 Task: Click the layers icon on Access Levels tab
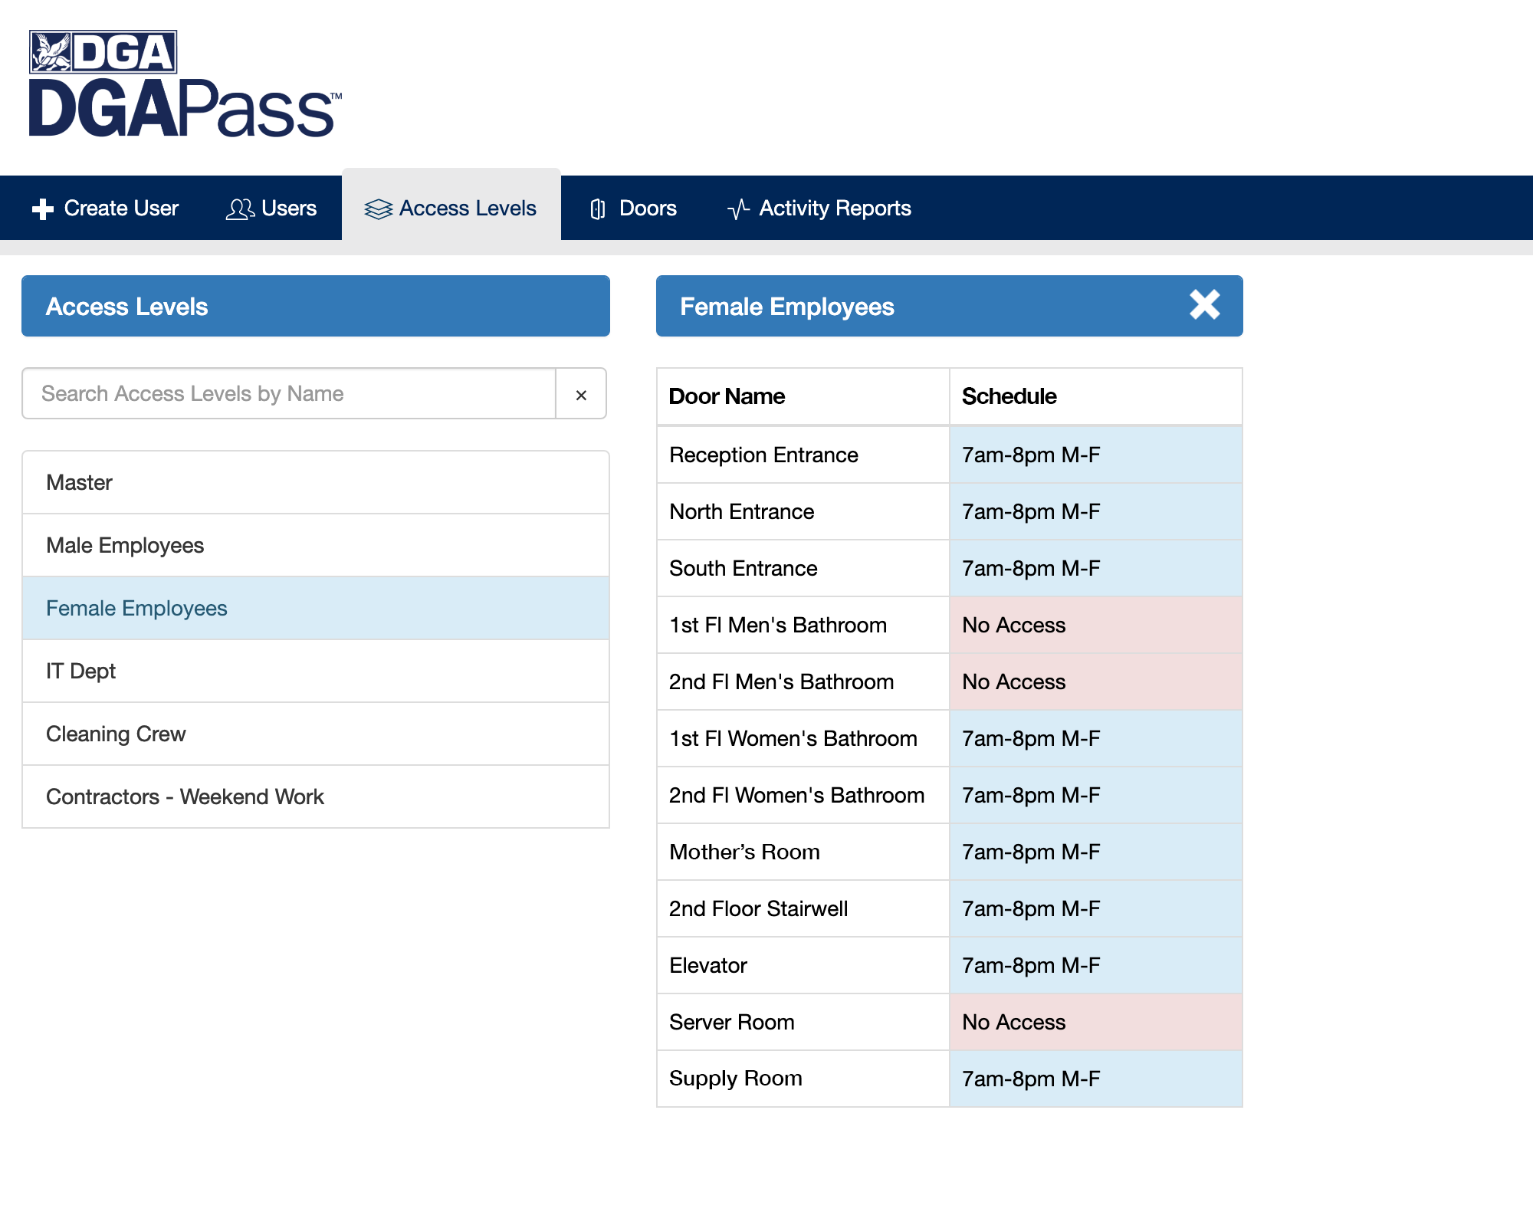[x=379, y=207]
